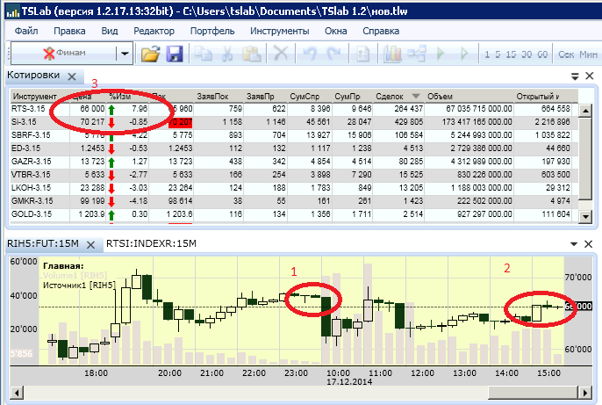Close the chart panel
602x405 pixels.
click(588, 244)
